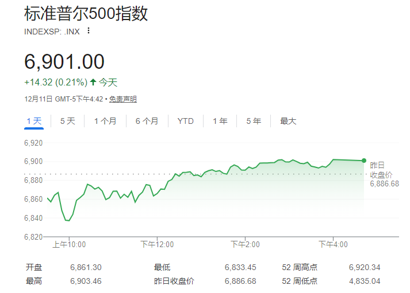410x293 pixels.
Task: Click the +14.32 (0.21%) change text
Action: pyautogui.click(x=56, y=83)
